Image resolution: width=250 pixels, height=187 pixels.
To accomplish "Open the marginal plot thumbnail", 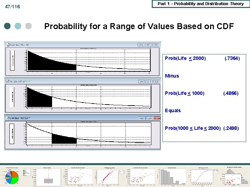I will click(x=235, y=176).
